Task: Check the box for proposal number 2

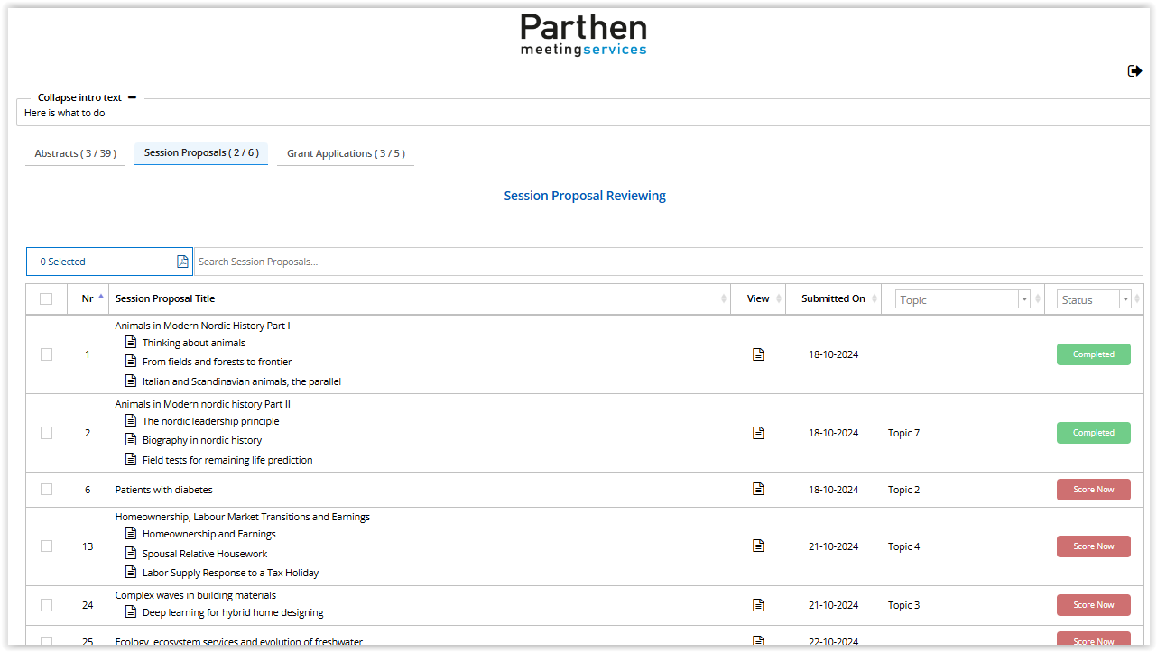Action: (46, 433)
